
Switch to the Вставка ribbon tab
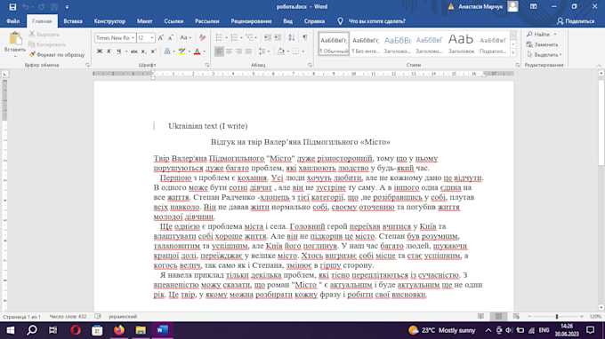(x=73, y=21)
